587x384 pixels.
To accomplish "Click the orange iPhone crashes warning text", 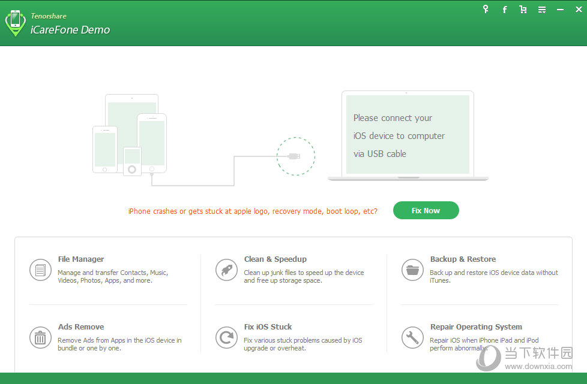I will [x=253, y=211].
